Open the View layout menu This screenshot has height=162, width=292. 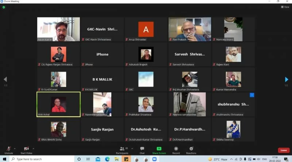(x=285, y=7)
